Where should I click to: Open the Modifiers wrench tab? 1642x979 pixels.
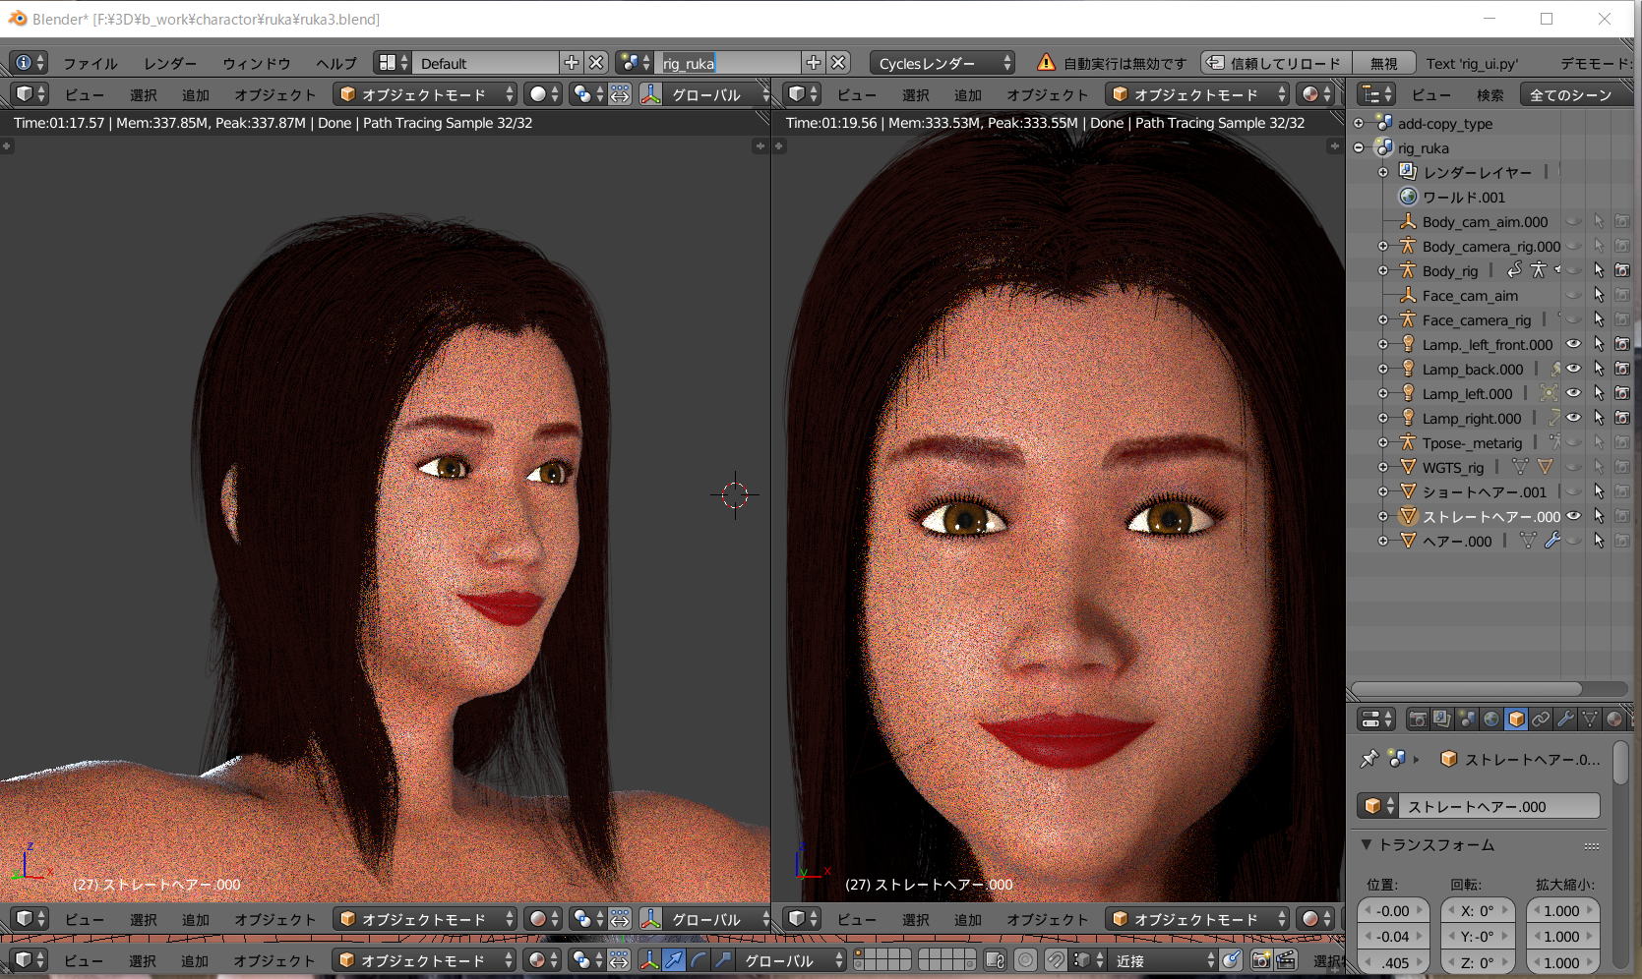(x=1565, y=720)
